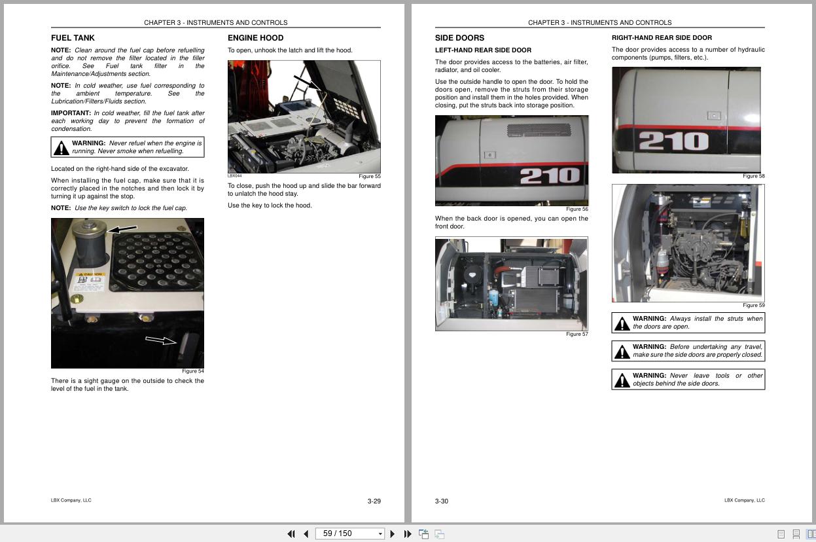
Task: Click the Figure 55 engine hood photo
Action: coord(304,116)
